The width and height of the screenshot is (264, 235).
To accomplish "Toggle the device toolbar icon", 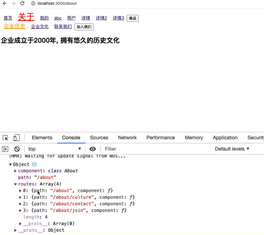I will pyautogui.click(x=16, y=138).
